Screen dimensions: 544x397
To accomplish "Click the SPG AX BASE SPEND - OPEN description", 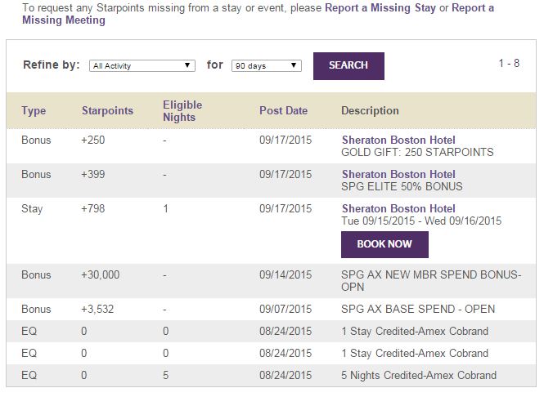I will click(417, 310).
